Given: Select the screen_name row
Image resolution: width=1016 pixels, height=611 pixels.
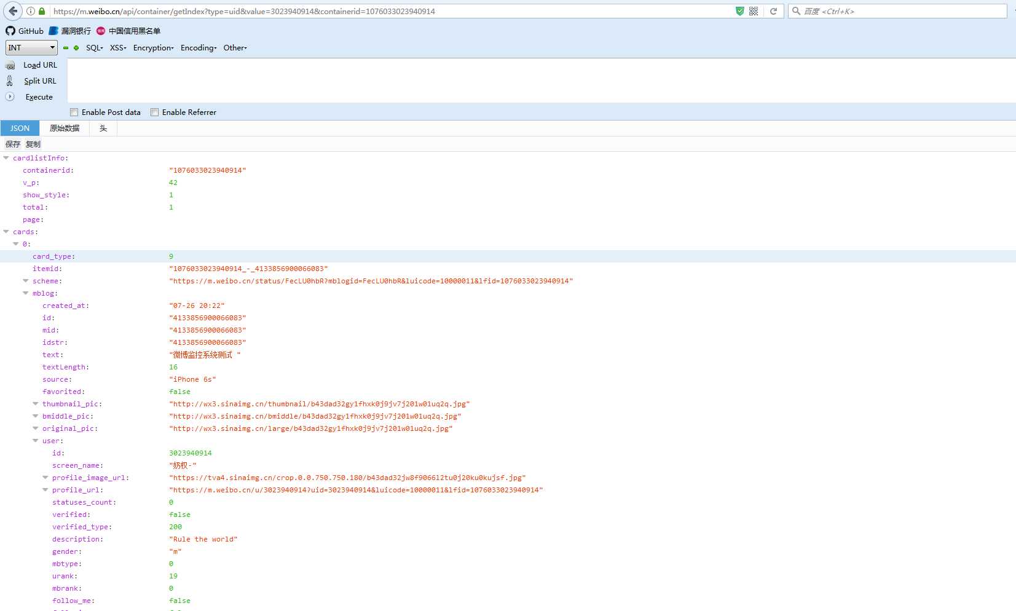Looking at the screenshot, I should tap(508, 465).
